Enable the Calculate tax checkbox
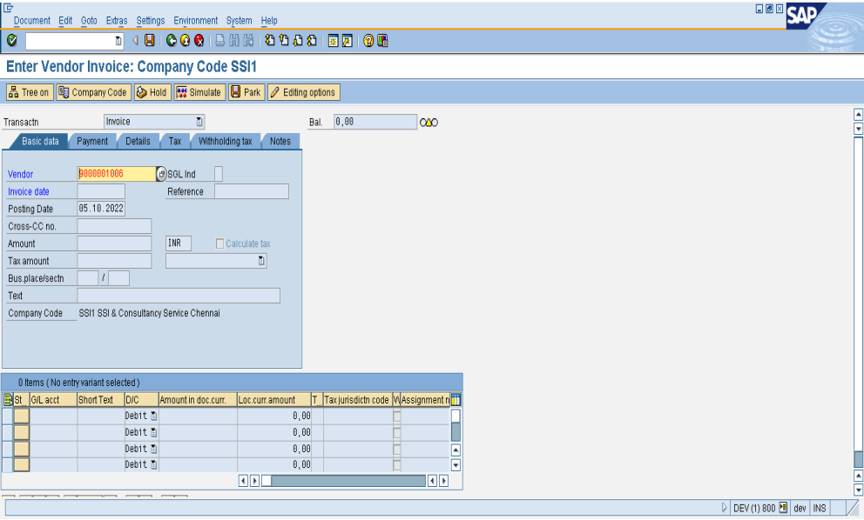The image size is (864, 520). (220, 243)
